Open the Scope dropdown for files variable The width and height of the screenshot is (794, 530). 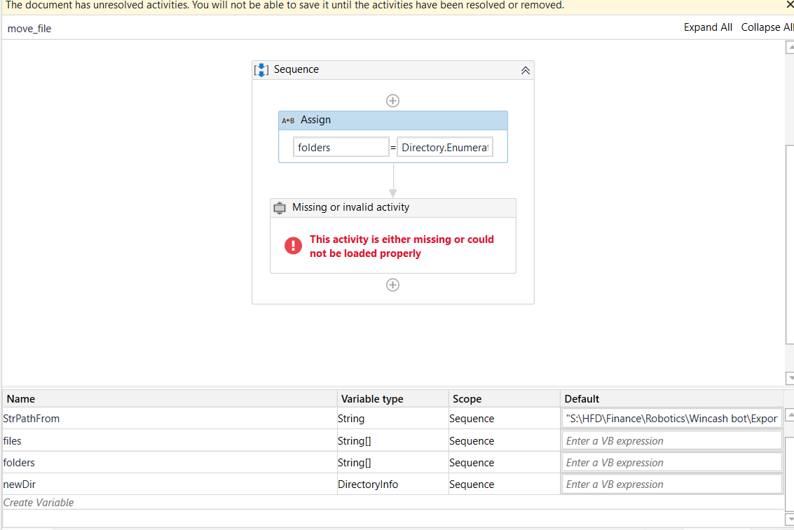coord(503,441)
